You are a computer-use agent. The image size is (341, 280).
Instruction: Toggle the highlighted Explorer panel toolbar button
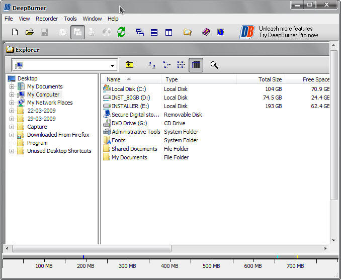pyautogui.click(x=77, y=32)
